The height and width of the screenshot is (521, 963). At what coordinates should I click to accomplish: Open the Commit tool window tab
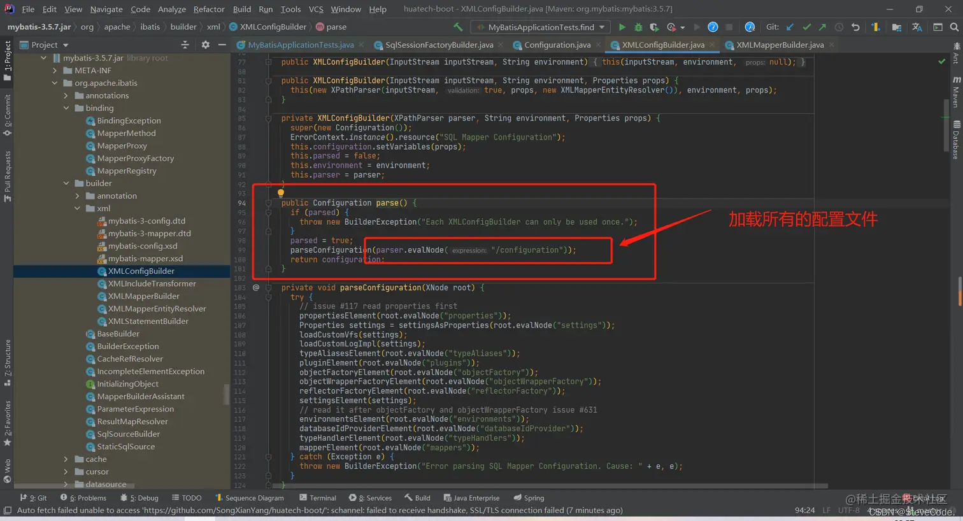point(7,115)
